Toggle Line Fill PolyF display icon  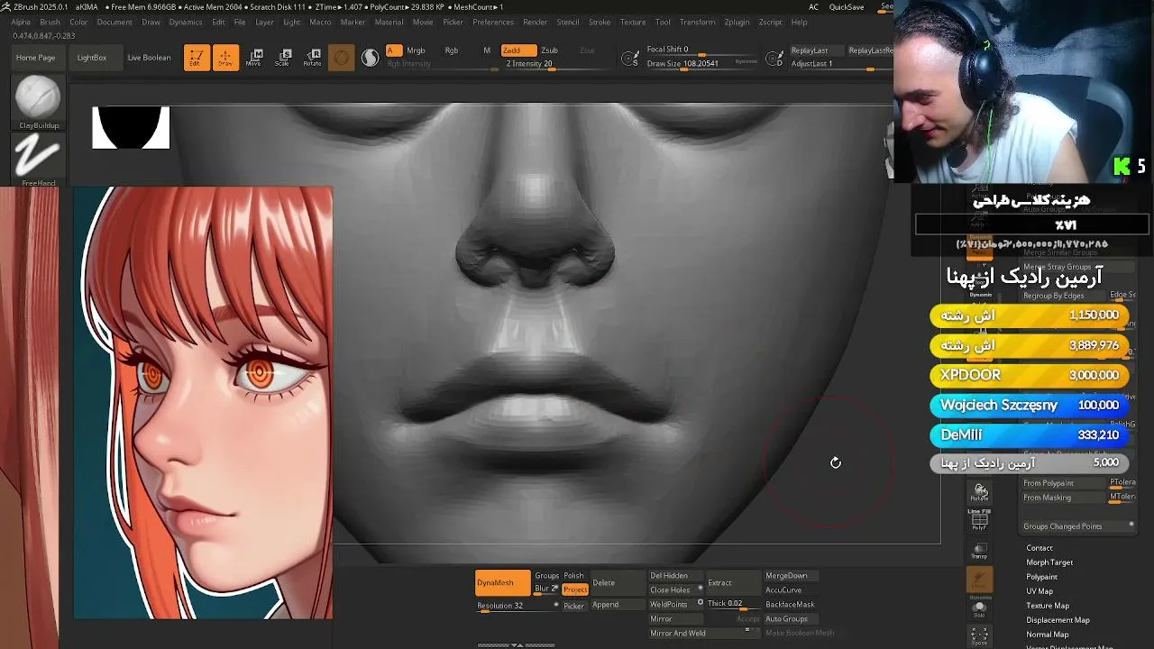pos(980,518)
